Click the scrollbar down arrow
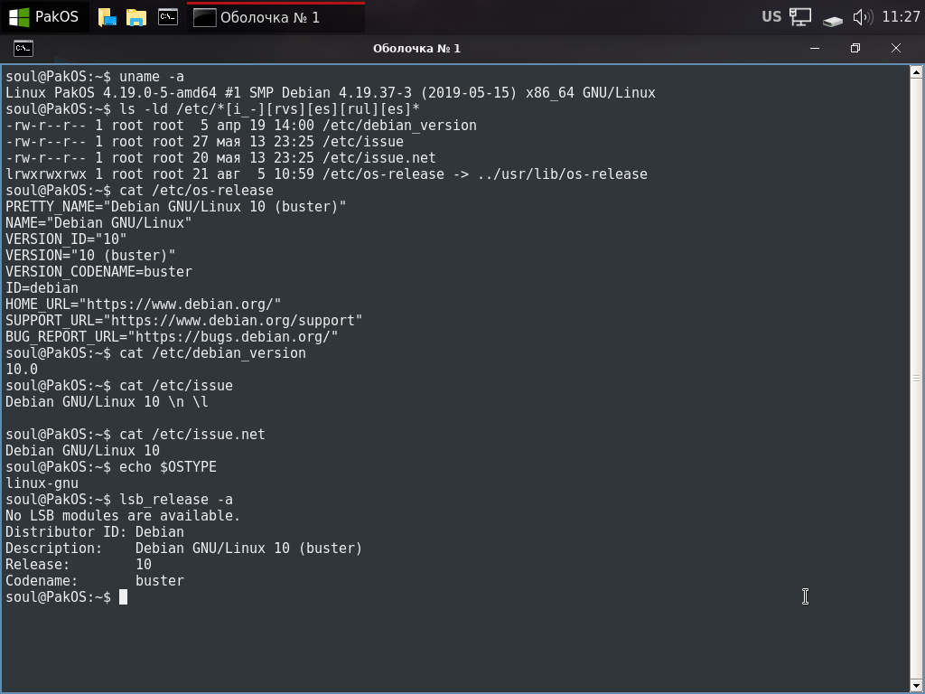 click(x=916, y=685)
